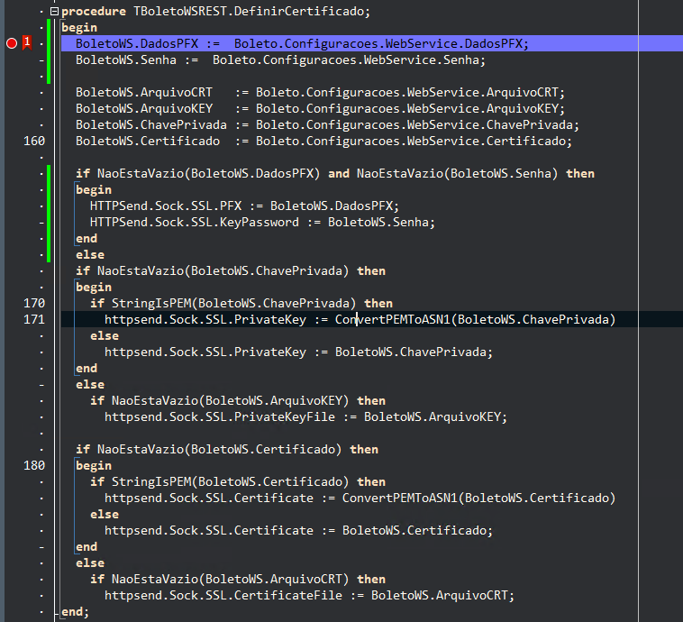Click HTTPSend.Sock.SSL.PFX assignment

[x=244, y=206]
